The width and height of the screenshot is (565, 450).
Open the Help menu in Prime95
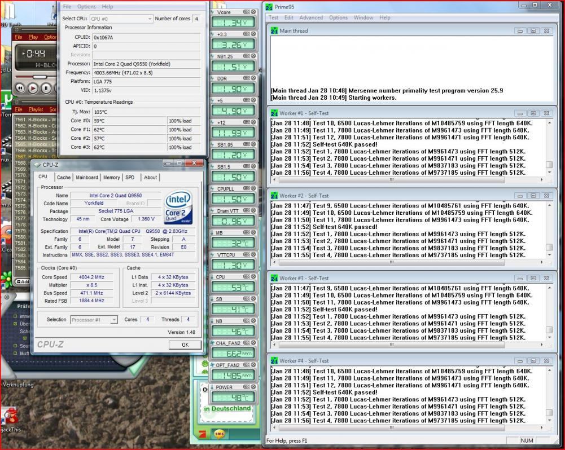(384, 17)
